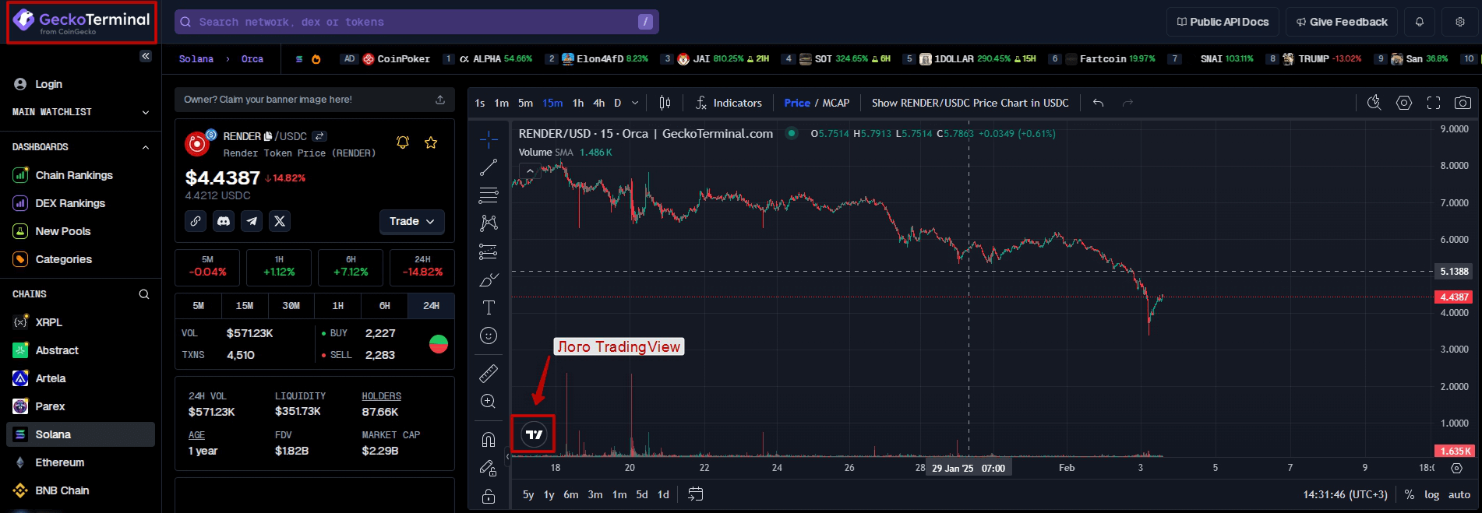Select the 15M stats tab
1482x513 pixels.
tap(245, 306)
